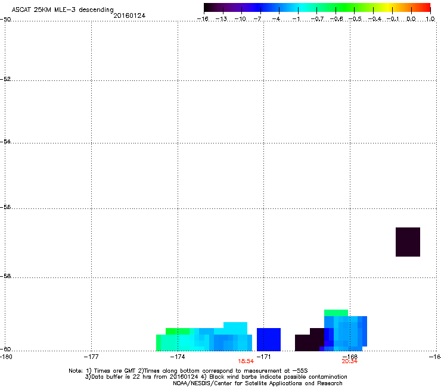Click the color bar gradient legend
This screenshot has height=387, width=441.
[x=317, y=8]
